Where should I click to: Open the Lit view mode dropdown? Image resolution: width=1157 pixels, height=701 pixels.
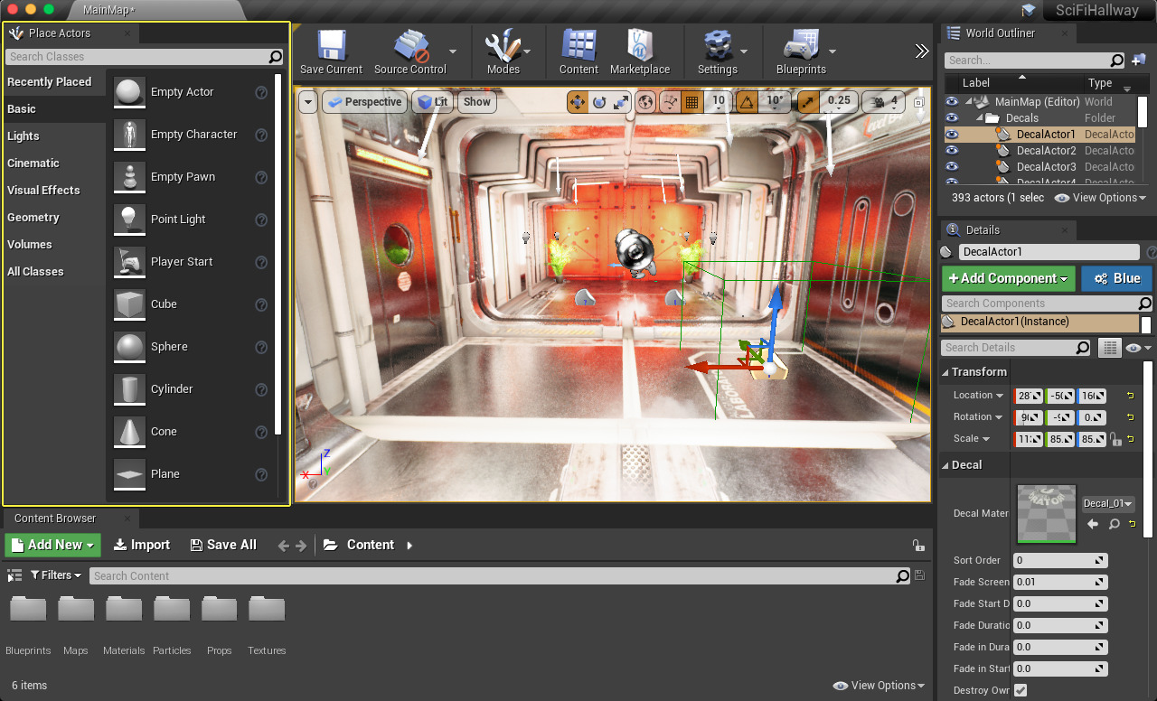[434, 102]
